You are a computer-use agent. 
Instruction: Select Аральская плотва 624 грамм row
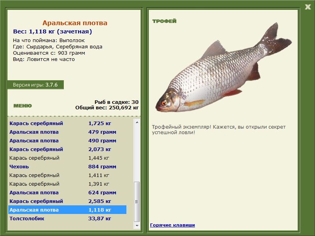tap(67, 192)
